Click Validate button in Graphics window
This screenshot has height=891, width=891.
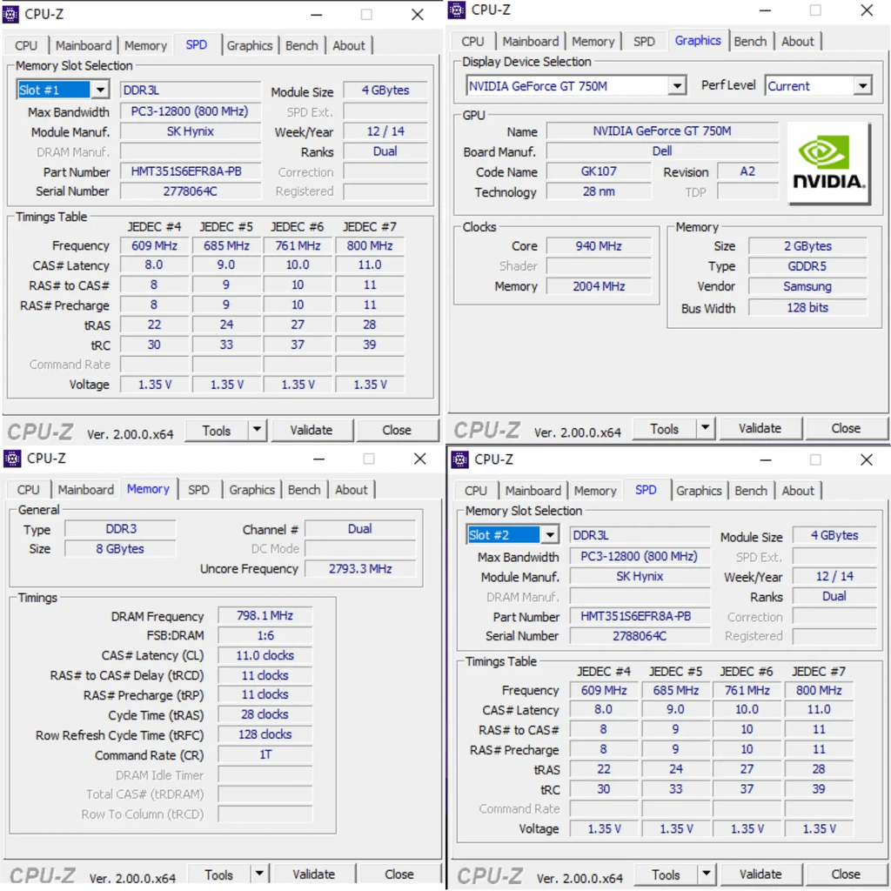(760, 428)
